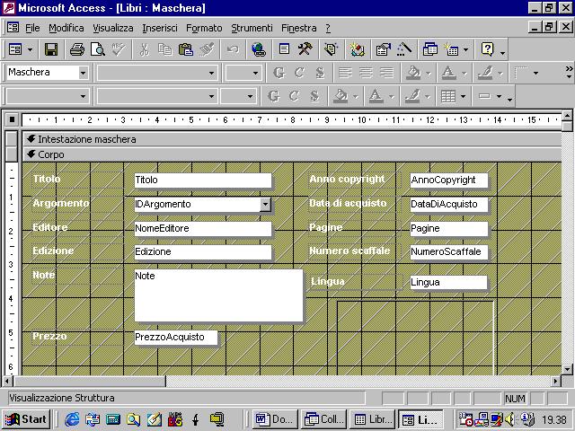Image resolution: width=575 pixels, height=431 pixels.
Task: Click the Start button
Action: (26, 419)
